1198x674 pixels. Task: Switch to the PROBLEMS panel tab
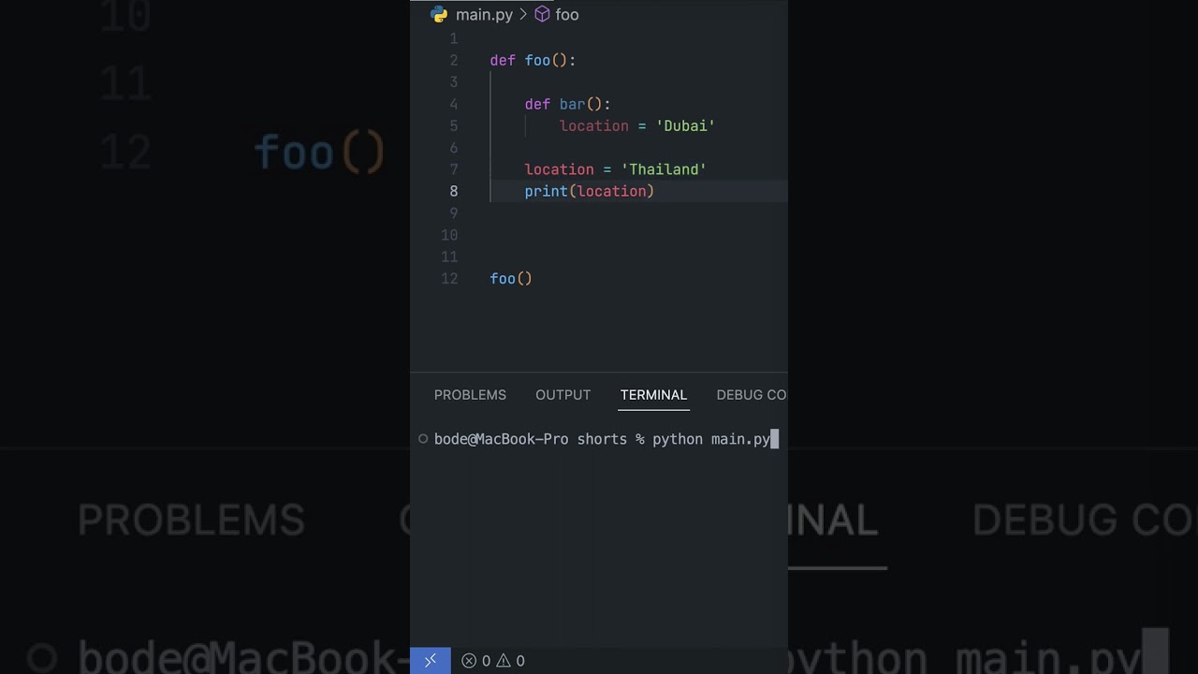coord(470,395)
